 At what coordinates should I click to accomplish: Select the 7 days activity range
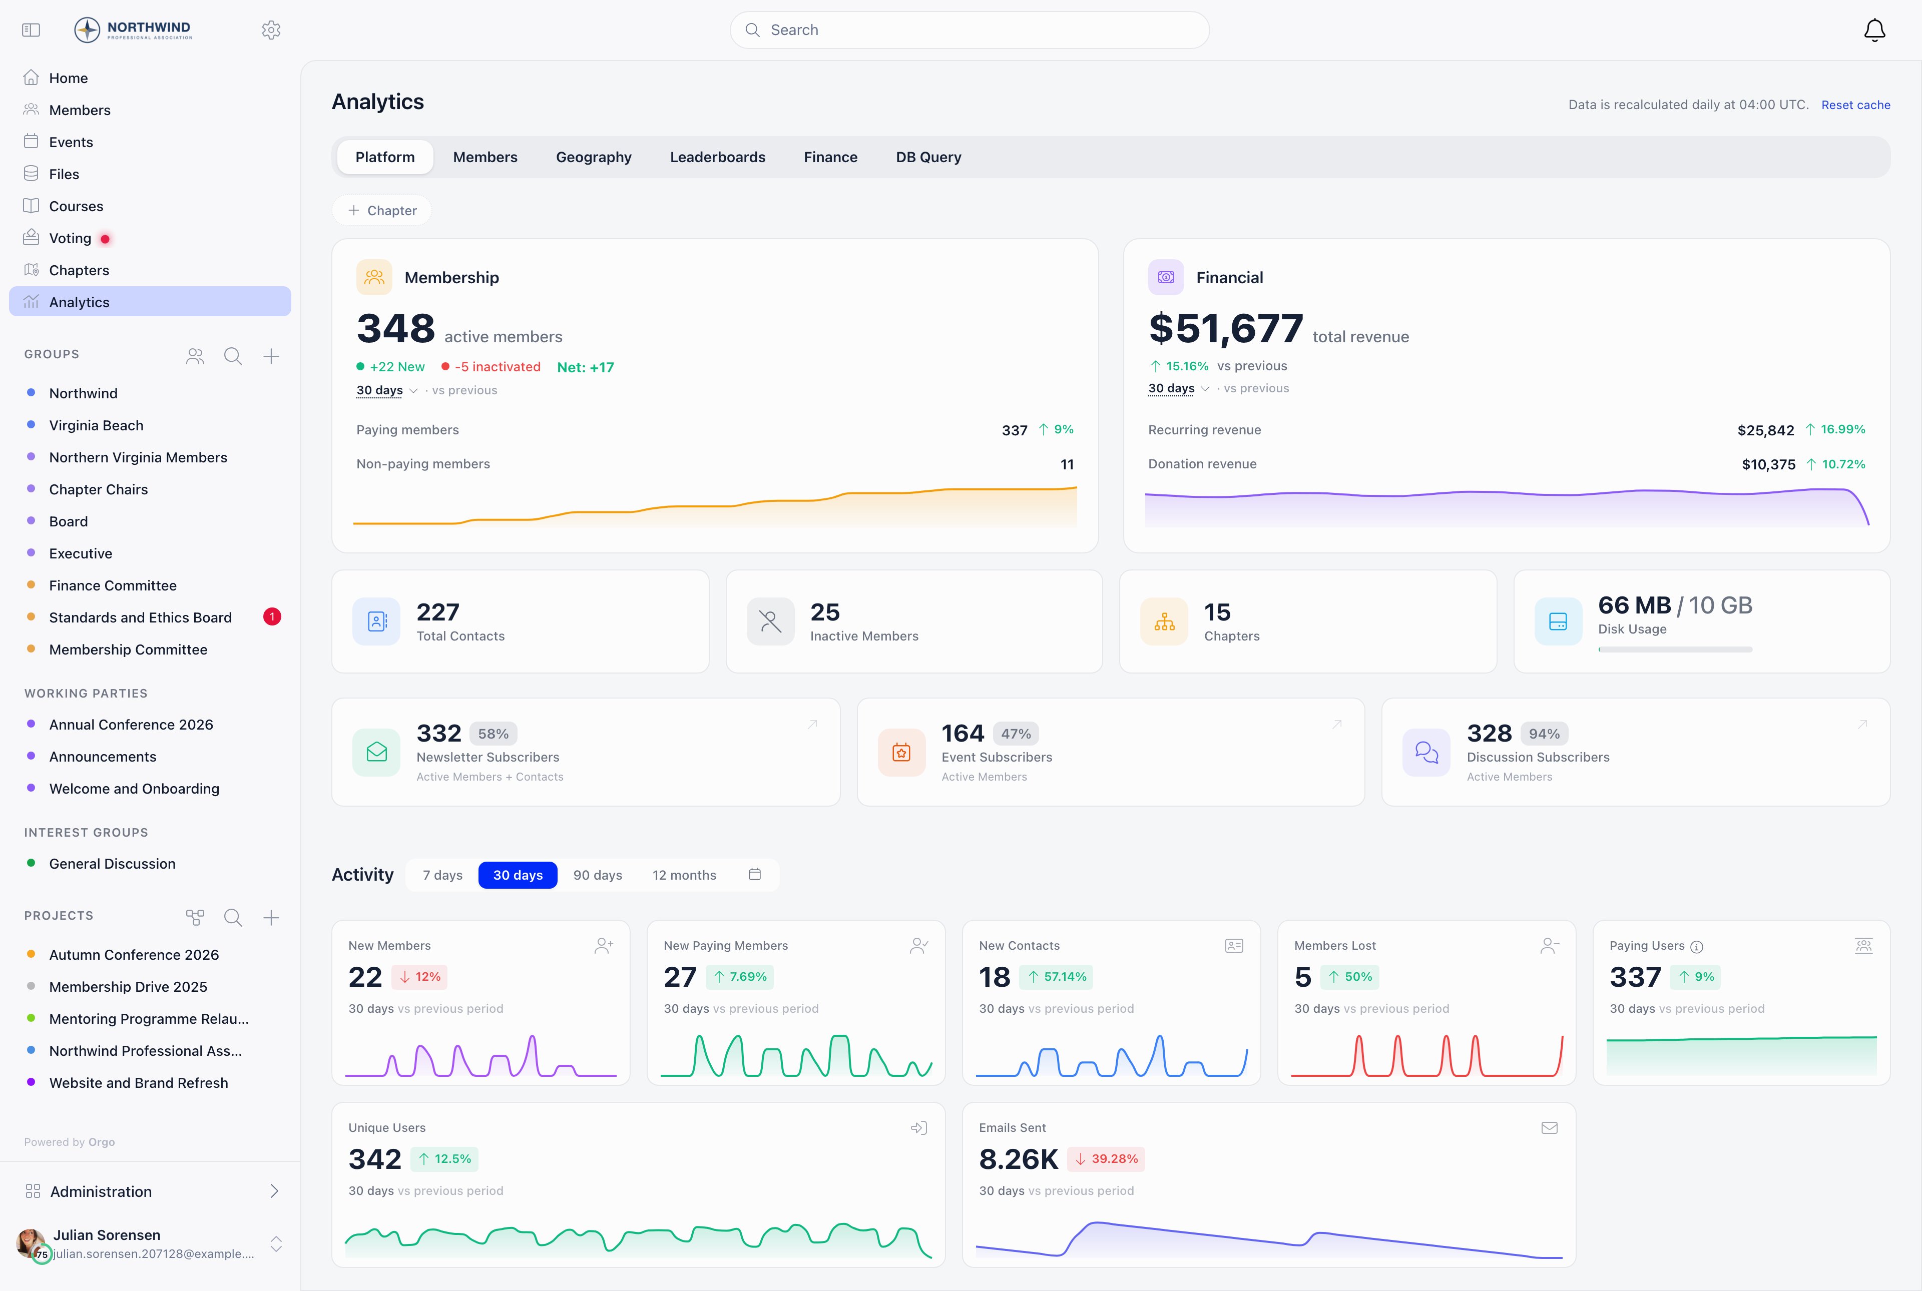coord(442,875)
